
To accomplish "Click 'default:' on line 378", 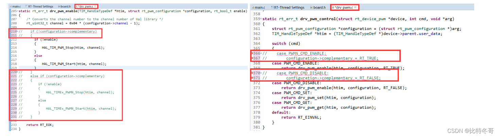I will pyautogui.click(x=281, y=113).
